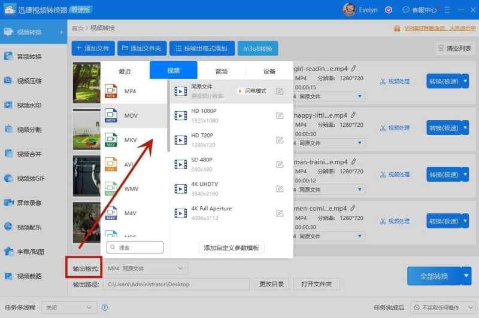The width and height of the screenshot is (479, 318).
Task: Select the MOV format
Action: (x=134, y=115)
